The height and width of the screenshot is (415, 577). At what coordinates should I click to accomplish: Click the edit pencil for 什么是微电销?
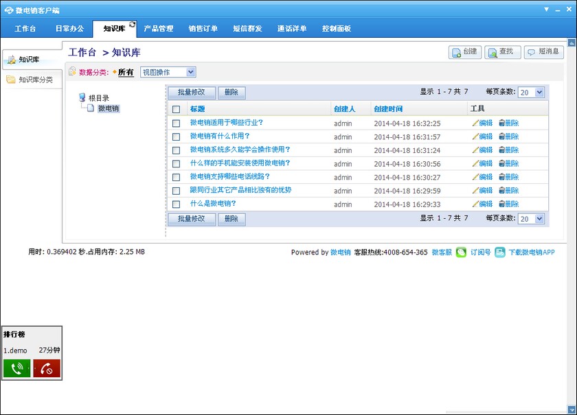point(475,204)
